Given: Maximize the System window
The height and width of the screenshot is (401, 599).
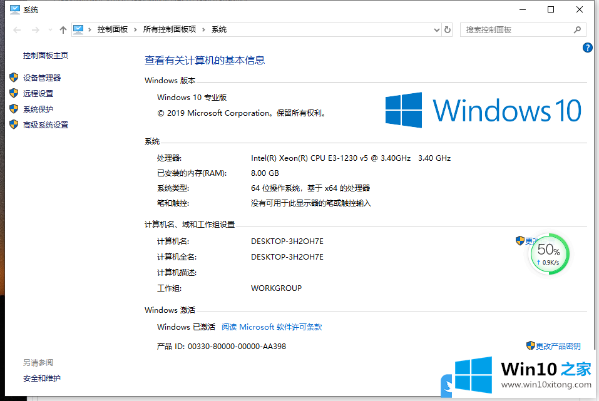Looking at the screenshot, I should 551,9.
